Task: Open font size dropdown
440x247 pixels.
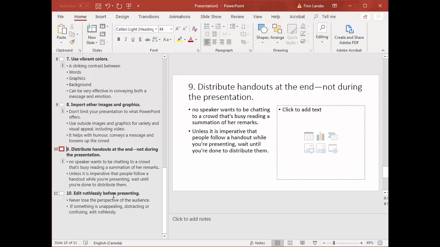Action: click(171, 29)
